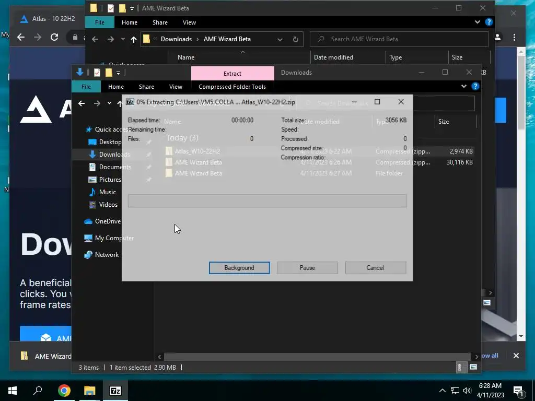
Task: Show hidden system tray icons
Action: pyautogui.click(x=442, y=391)
